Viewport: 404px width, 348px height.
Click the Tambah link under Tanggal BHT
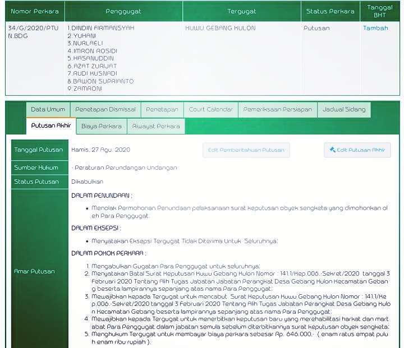coord(375,28)
